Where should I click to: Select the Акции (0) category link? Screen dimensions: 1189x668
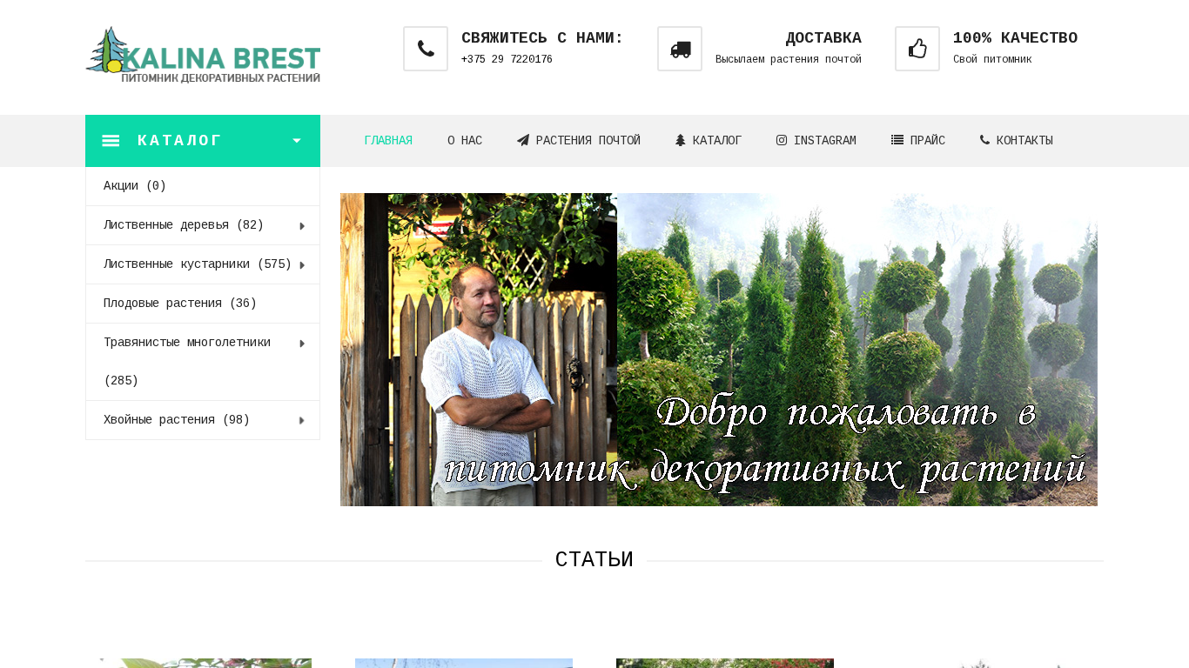click(x=135, y=186)
